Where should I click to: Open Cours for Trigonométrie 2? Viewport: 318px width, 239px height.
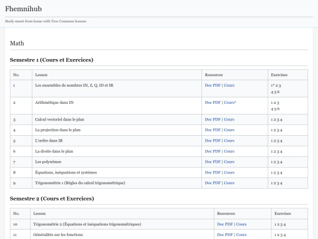(241, 224)
